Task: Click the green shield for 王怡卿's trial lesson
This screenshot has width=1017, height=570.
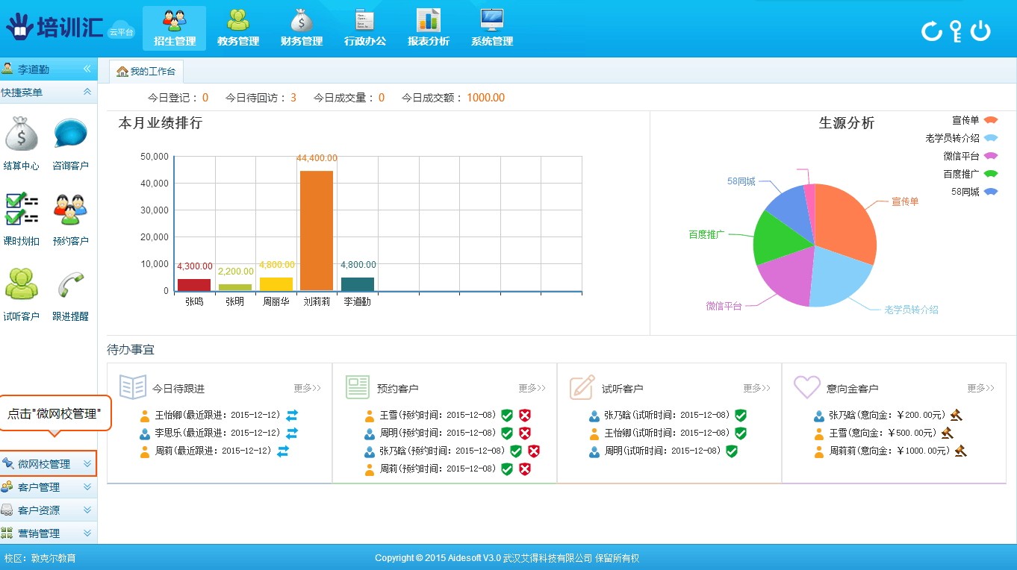Action: click(x=741, y=433)
